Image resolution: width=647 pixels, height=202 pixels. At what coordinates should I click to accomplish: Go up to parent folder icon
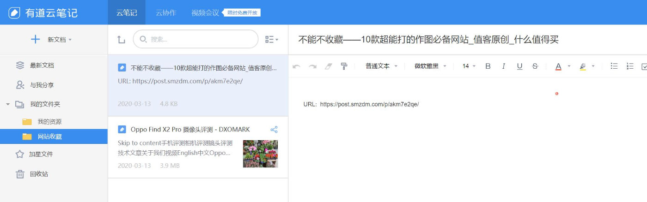(x=121, y=39)
